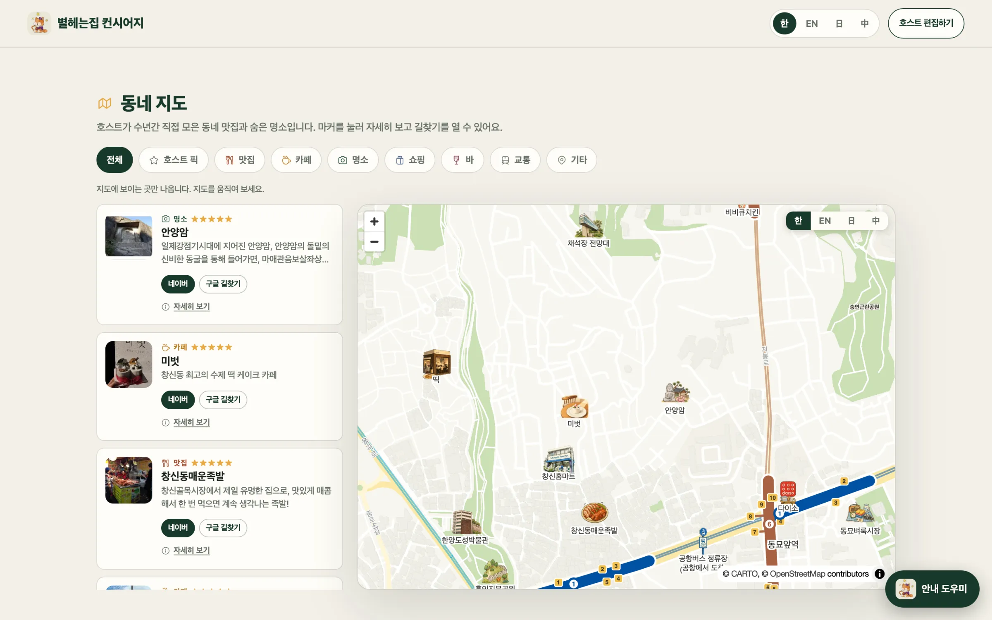This screenshot has width=992, height=620.
Task: Zoom out the map with minus button
Action: pos(374,242)
